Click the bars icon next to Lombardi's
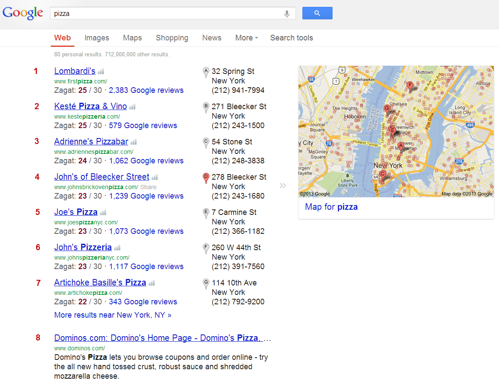 coord(101,72)
